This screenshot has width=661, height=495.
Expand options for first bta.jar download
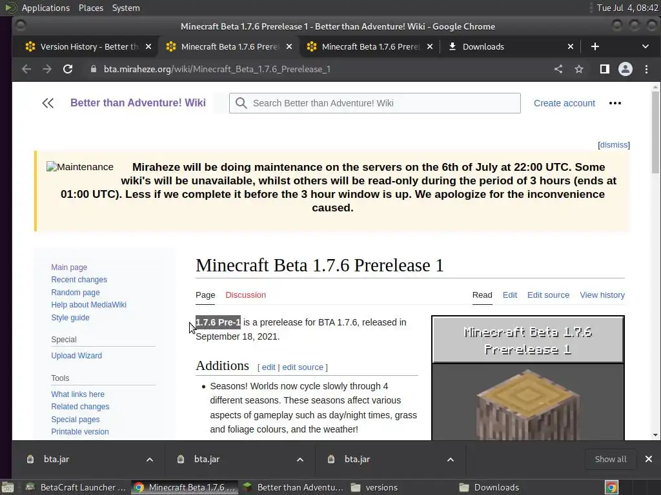pyautogui.click(x=150, y=460)
